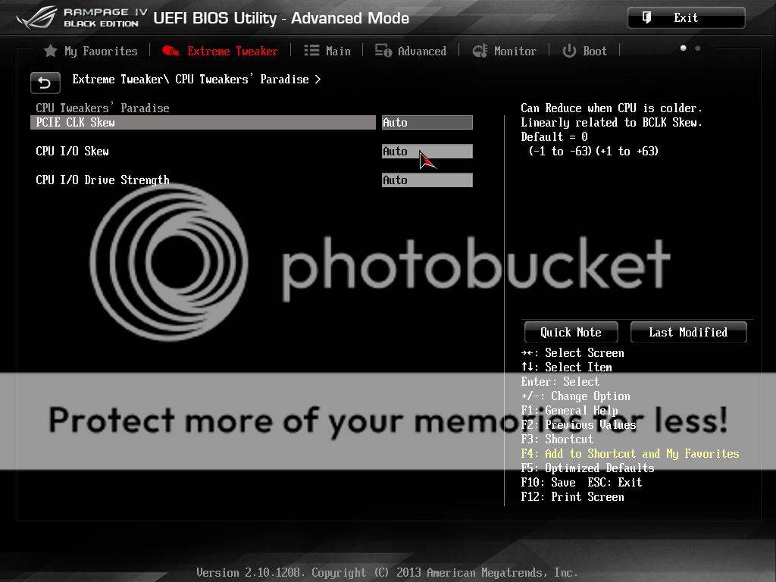776x582 pixels.
Task: Select the second page indicator dot
Action: point(697,48)
